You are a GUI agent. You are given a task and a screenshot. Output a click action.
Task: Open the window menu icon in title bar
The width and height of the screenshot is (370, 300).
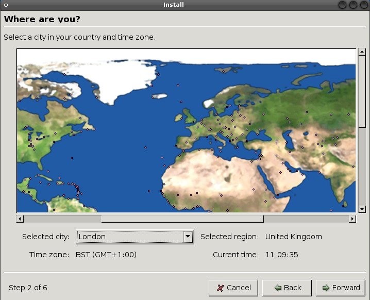[x=5, y=5]
